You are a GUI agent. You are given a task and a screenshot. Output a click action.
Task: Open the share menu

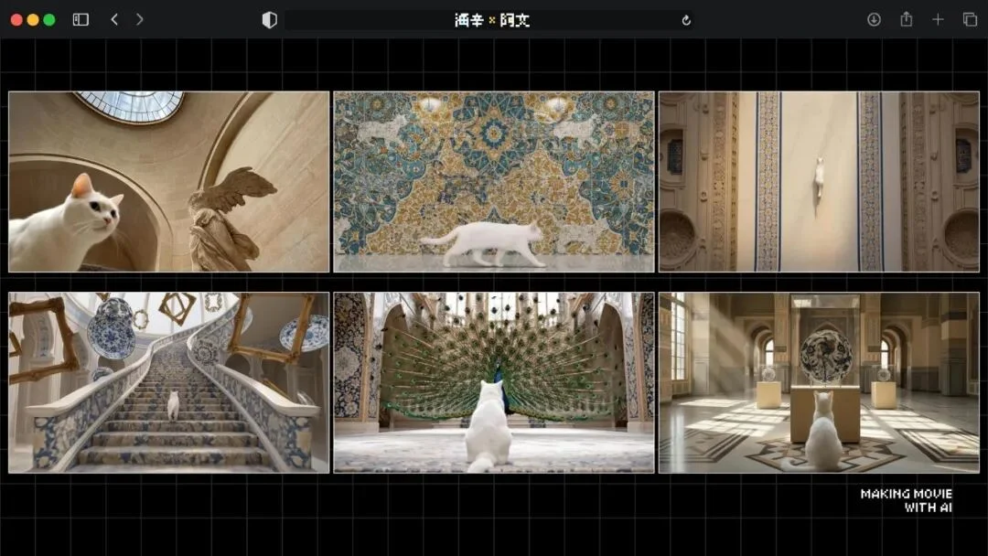906,19
